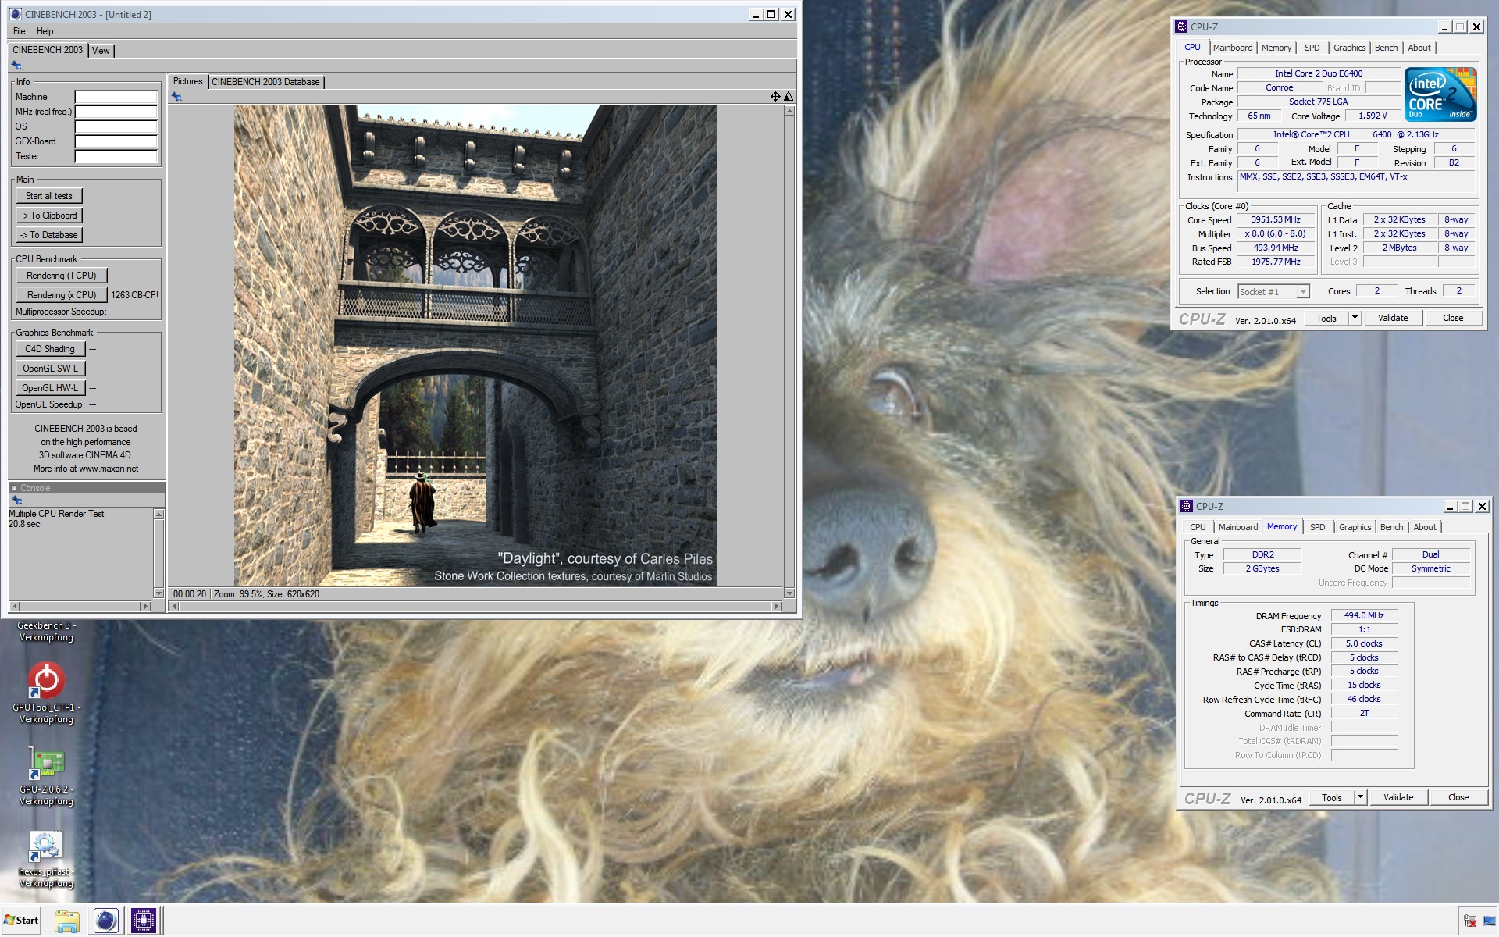Click the Cinebench title bar app icon
Viewport: 1499px width, 937px height.
tap(16, 14)
